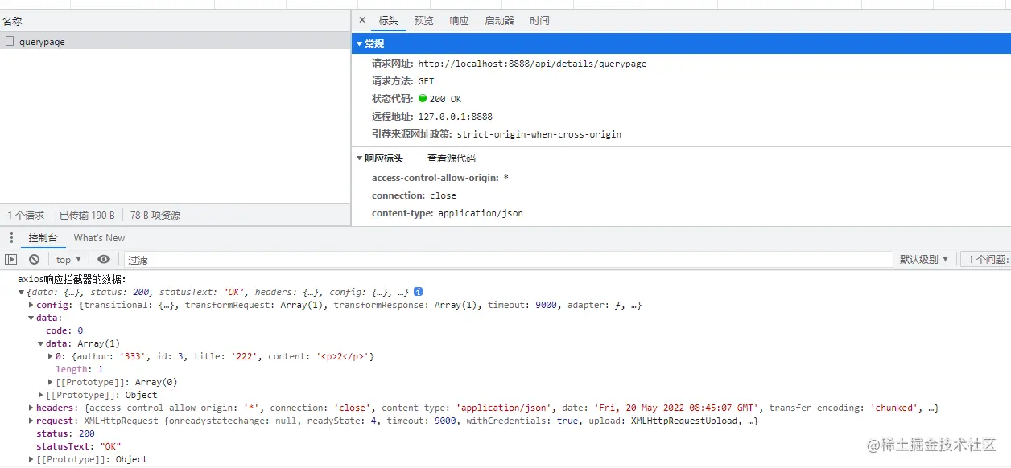Click the 1 个问题 issues button
This screenshot has width=1011, height=468.
[986, 259]
